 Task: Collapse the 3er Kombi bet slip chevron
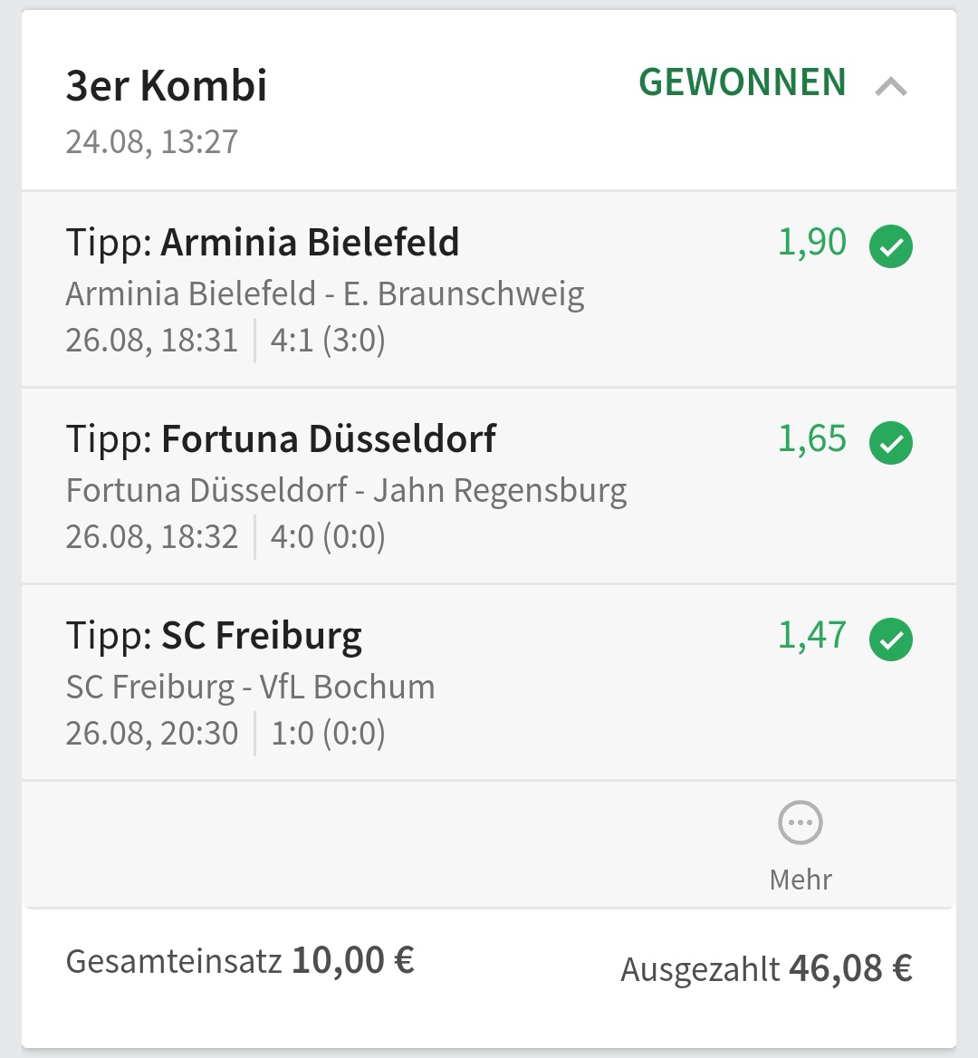(x=891, y=86)
